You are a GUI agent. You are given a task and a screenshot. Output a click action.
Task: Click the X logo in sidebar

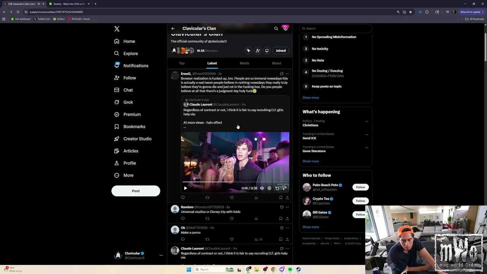pyautogui.click(x=117, y=29)
